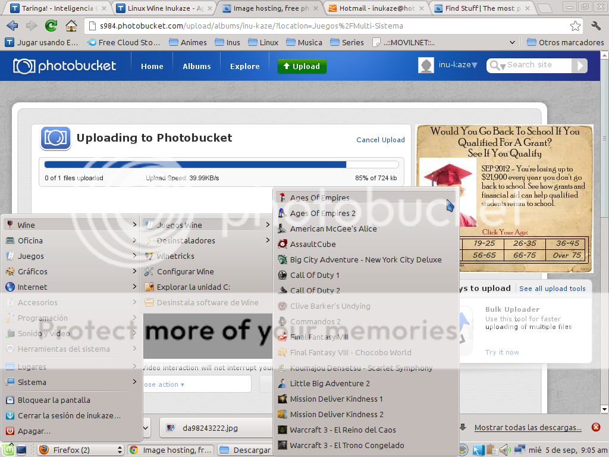Click the network tray icon
This screenshot has width=609, height=457.
519,450
